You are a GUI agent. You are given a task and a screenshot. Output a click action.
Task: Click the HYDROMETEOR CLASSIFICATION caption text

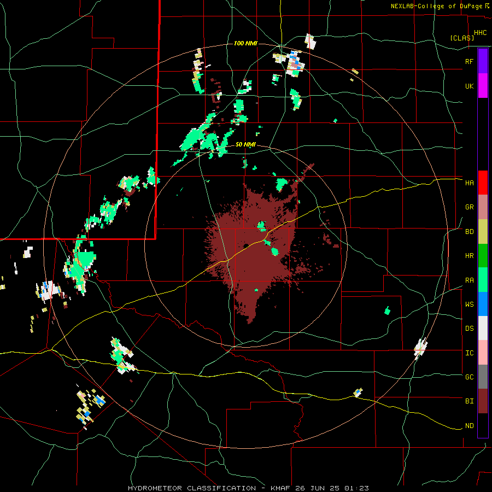coord(192,488)
